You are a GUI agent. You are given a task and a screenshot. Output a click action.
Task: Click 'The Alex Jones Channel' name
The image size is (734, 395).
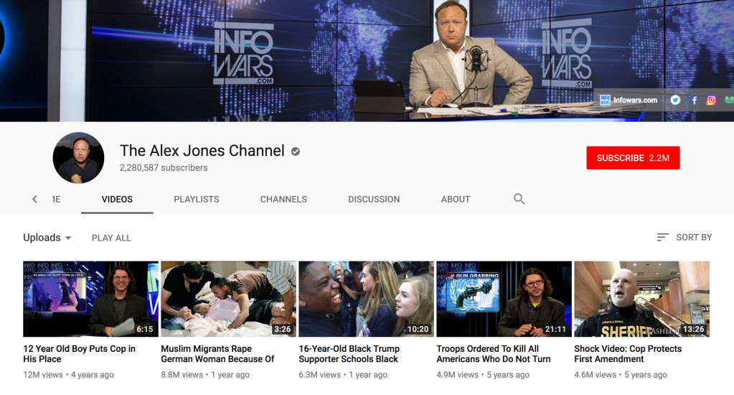(x=202, y=150)
